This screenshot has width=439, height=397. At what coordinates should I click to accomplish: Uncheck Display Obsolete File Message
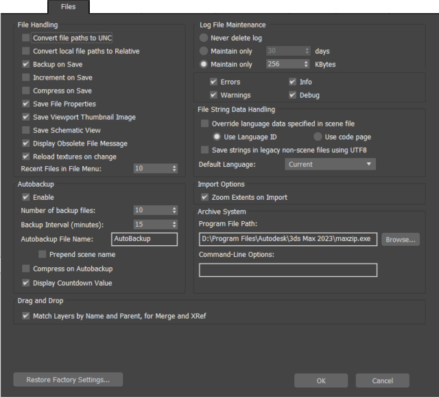(x=26, y=143)
